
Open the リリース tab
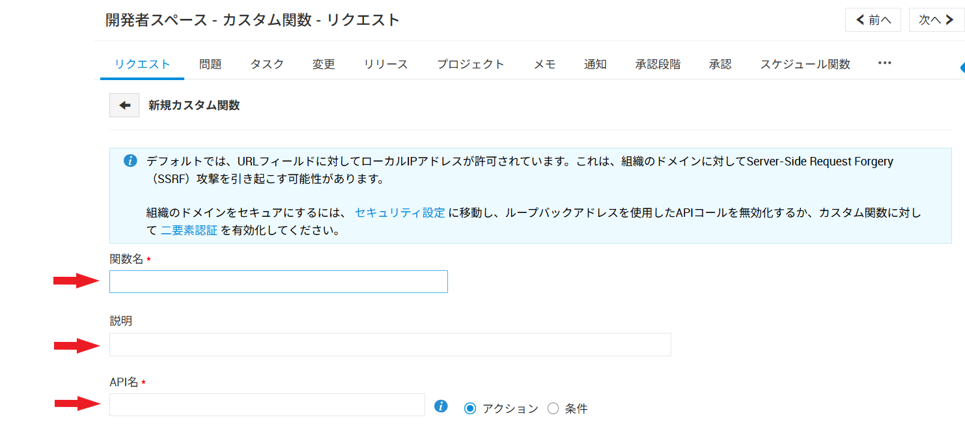pos(385,64)
